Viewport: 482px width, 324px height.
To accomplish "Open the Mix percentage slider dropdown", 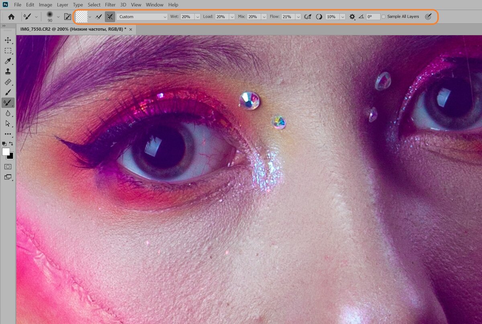I will tap(264, 17).
